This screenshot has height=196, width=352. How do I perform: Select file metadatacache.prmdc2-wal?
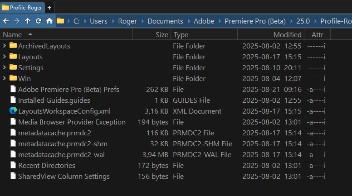pyautogui.click(x=61, y=154)
